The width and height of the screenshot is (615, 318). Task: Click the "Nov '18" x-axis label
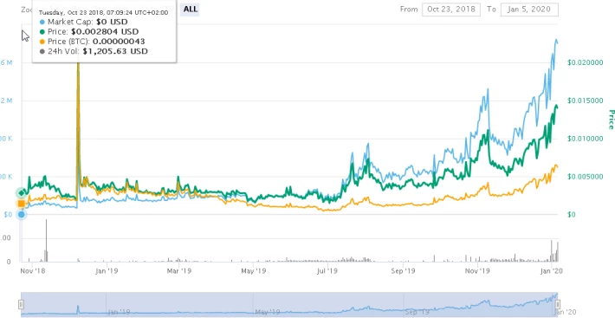[x=33, y=270]
